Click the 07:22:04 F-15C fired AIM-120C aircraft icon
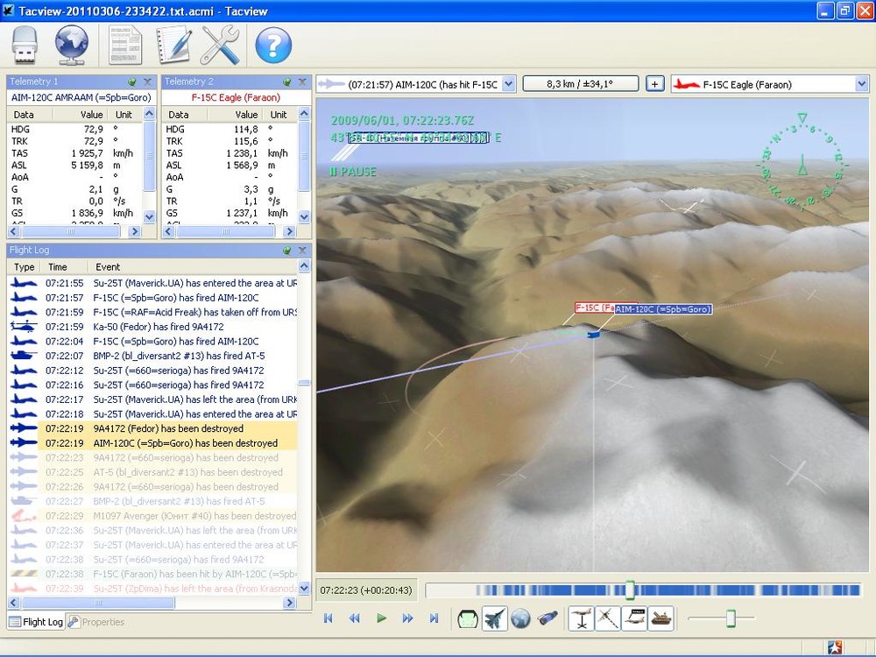Screen dimensions: 876x657 tap(24, 342)
